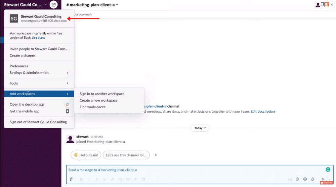Click the compose new message icon
Screen dimensions: 336x187
tap(53, 4)
